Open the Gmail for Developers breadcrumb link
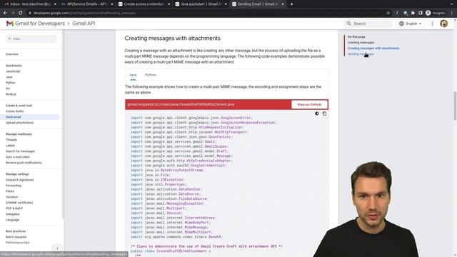Image resolution: width=457 pixels, height=257 pixels. (x=40, y=24)
